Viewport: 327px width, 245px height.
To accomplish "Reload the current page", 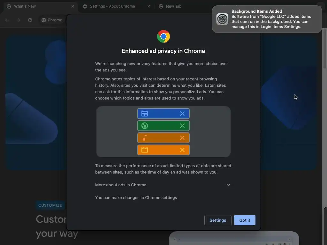I will click(x=30, y=20).
